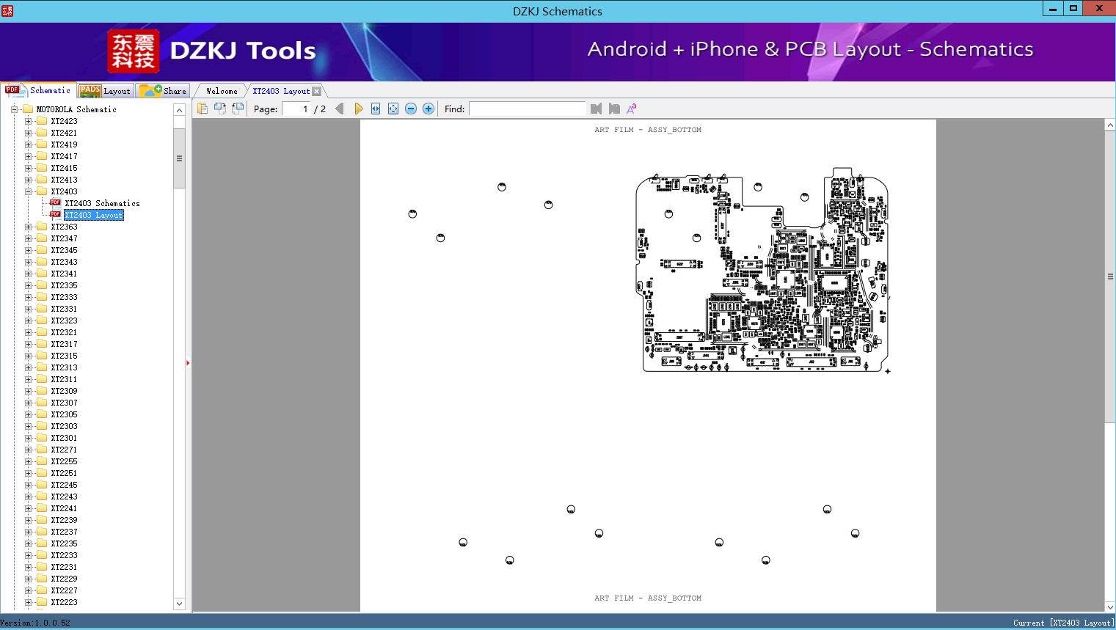This screenshot has height=630, width=1116.
Task: Open the Welcome document tab
Action: coord(222,91)
